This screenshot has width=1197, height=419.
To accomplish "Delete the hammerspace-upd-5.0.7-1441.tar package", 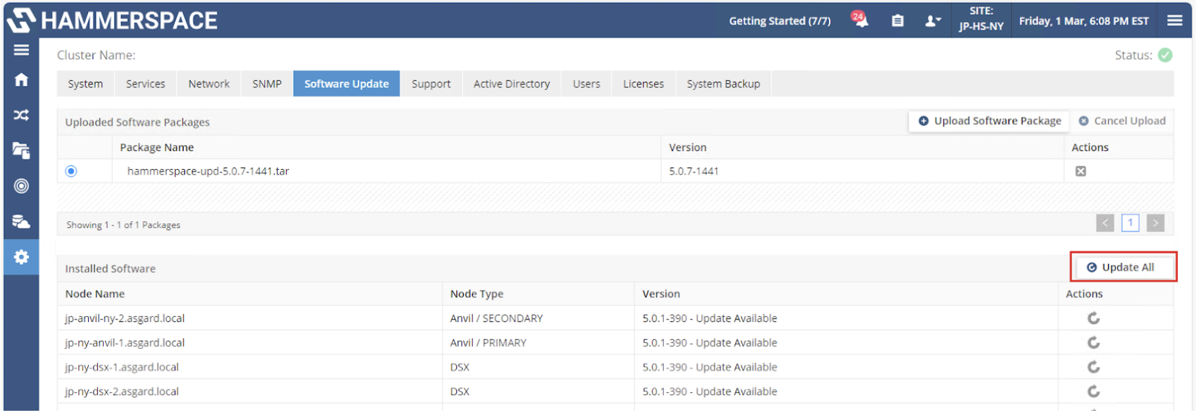I will [1081, 171].
